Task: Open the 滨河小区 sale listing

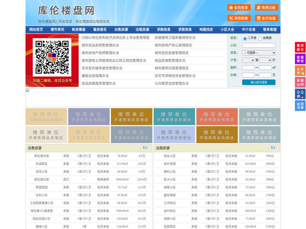Action: pos(42,172)
